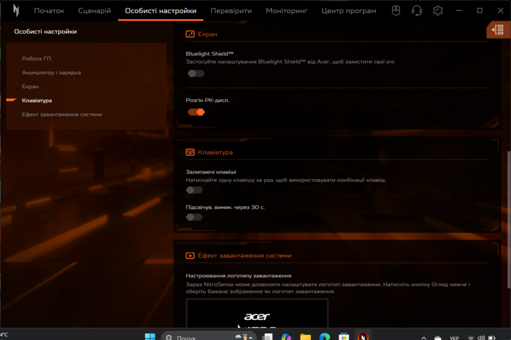Image resolution: width=511 pixels, height=340 pixels.
Task: Open the settings gear icon
Action: coord(438,10)
